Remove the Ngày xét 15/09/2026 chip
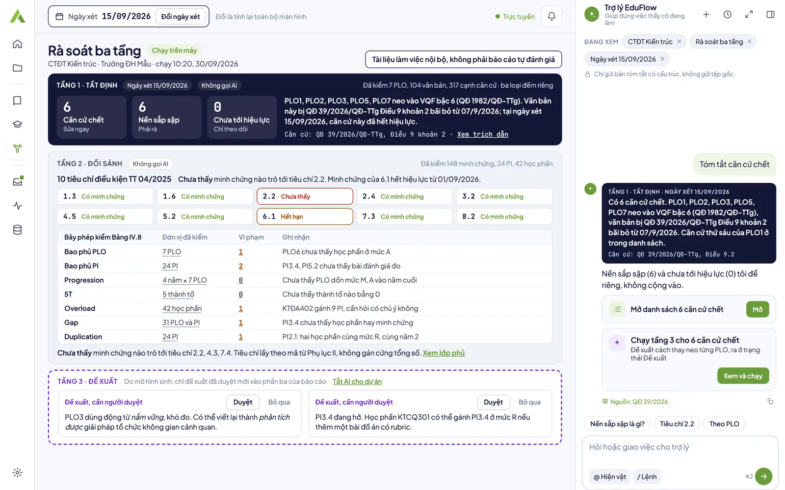 [662, 59]
